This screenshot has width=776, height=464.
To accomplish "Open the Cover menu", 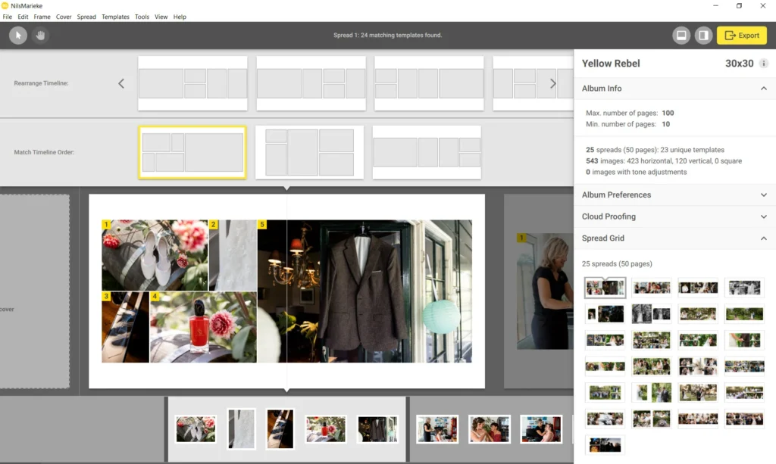I will (64, 17).
